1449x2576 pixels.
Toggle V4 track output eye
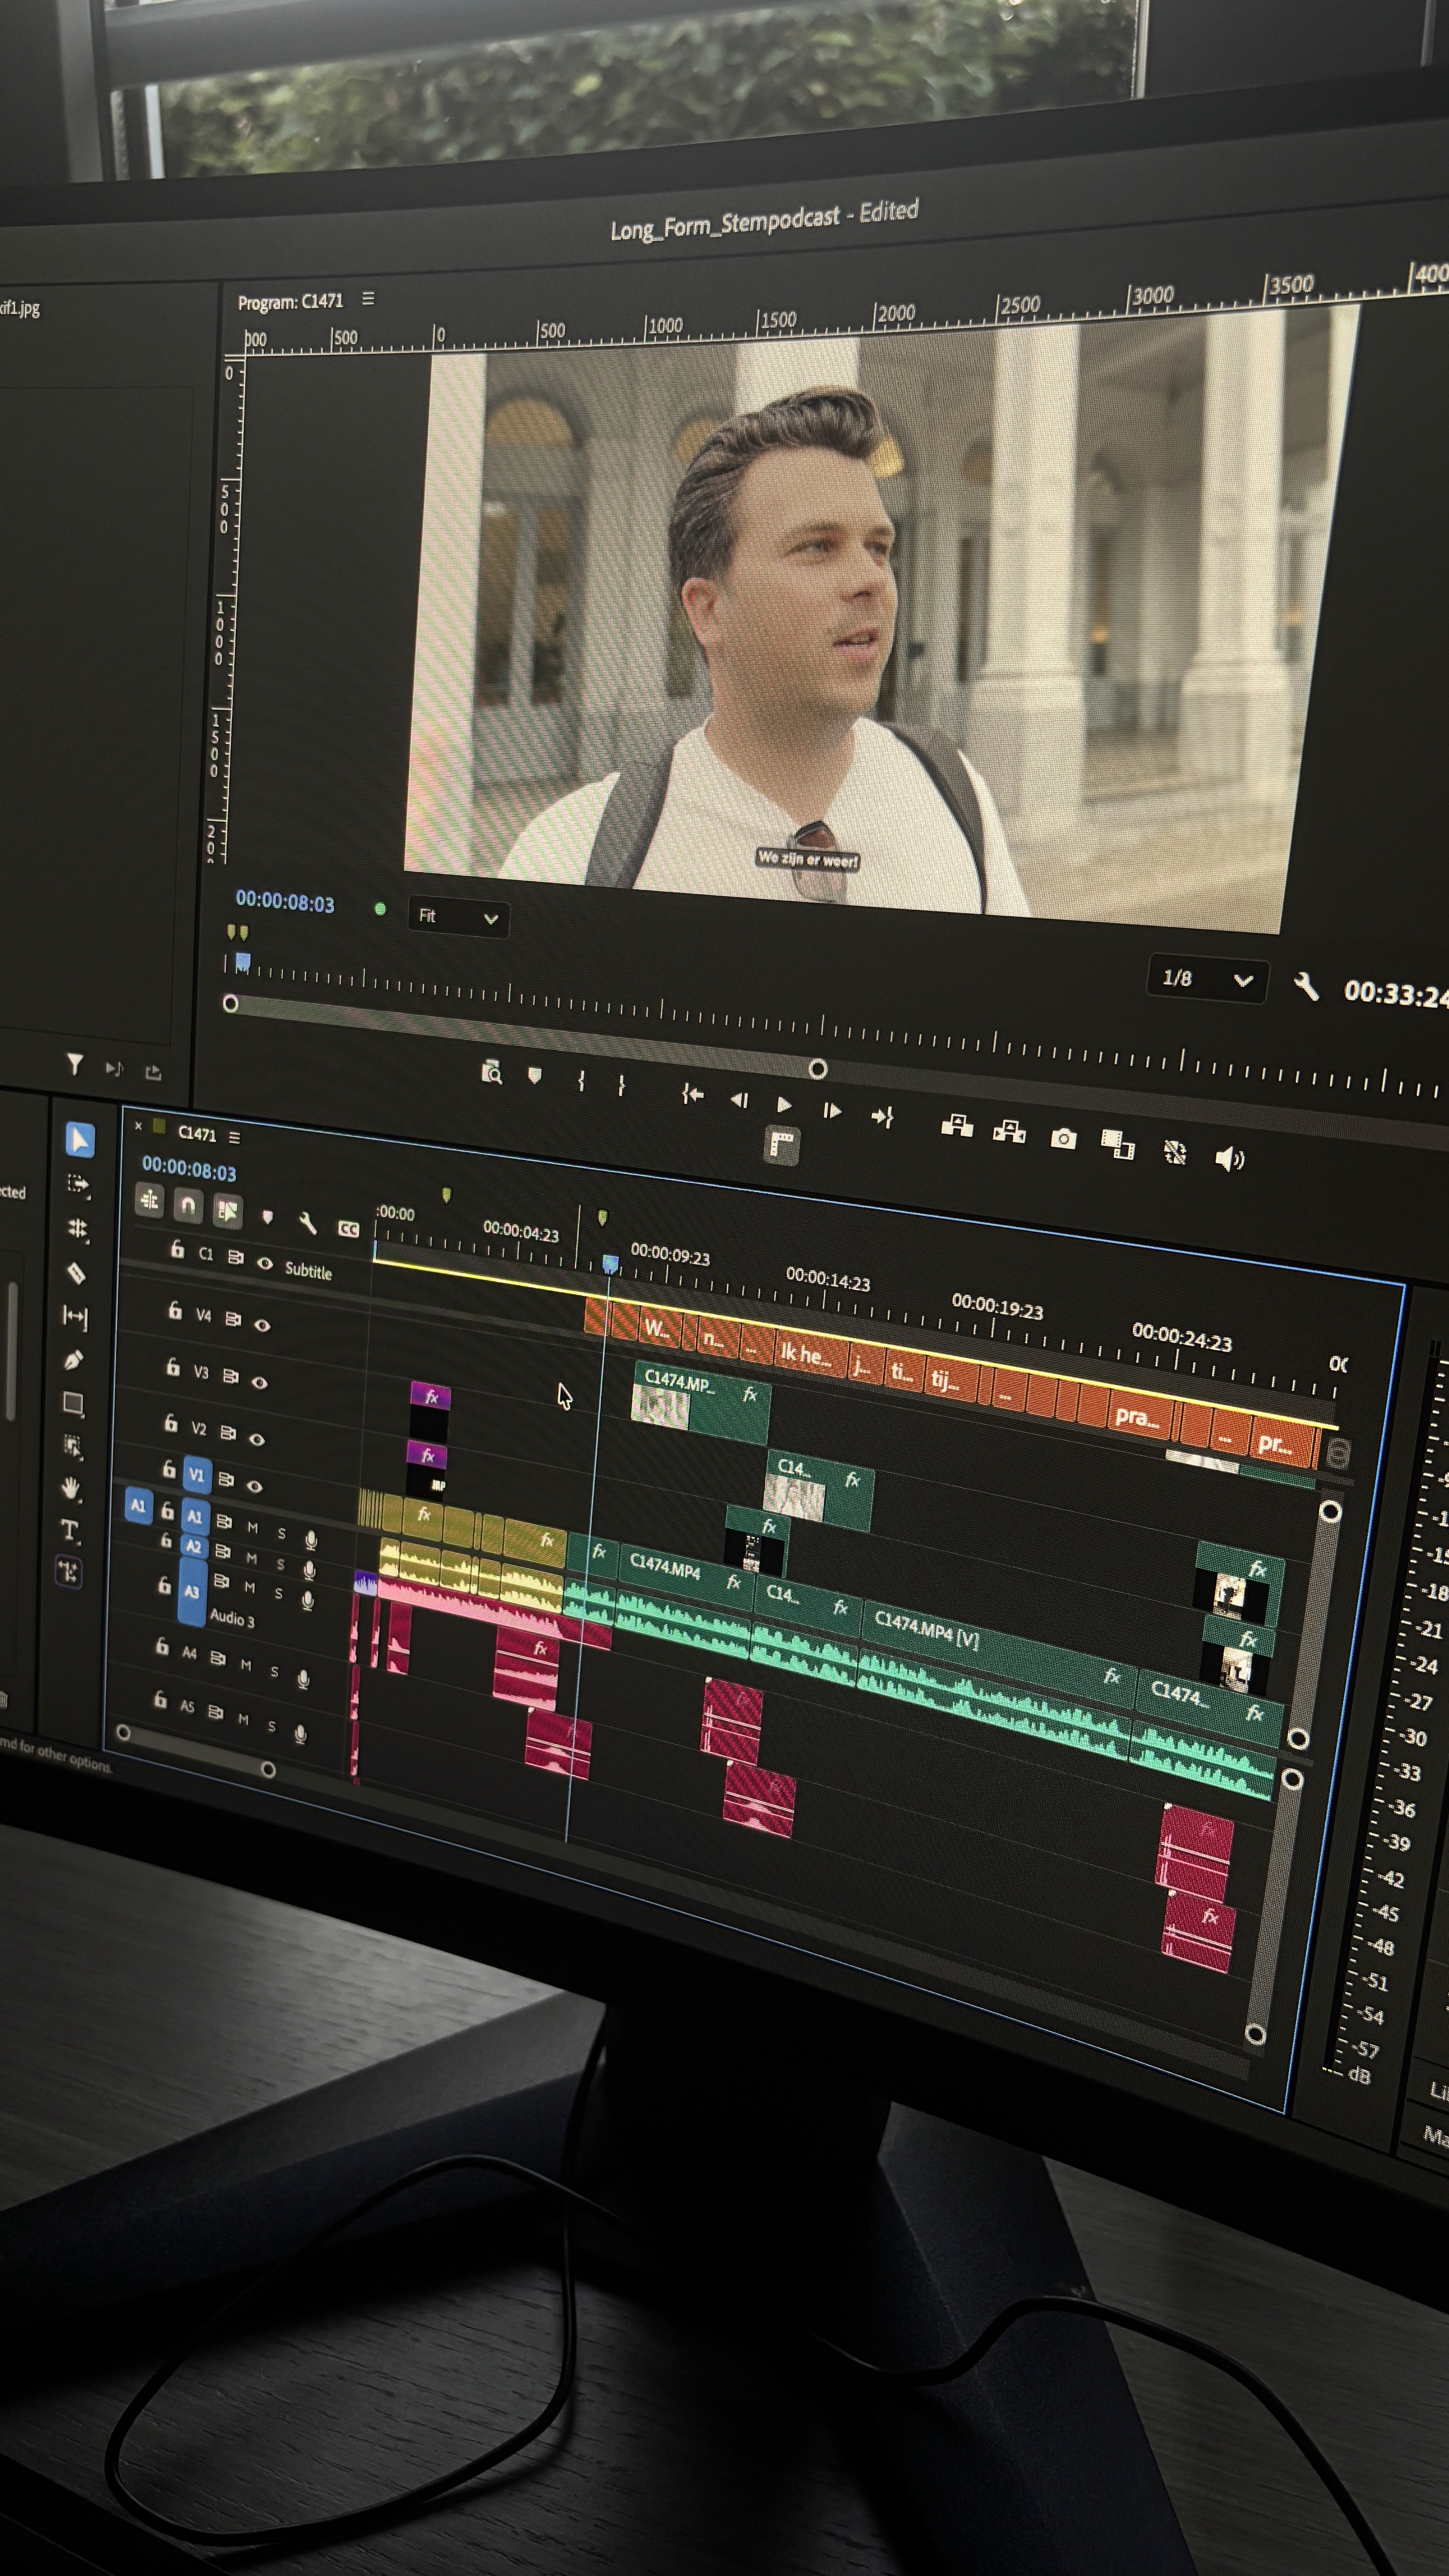(x=262, y=1325)
